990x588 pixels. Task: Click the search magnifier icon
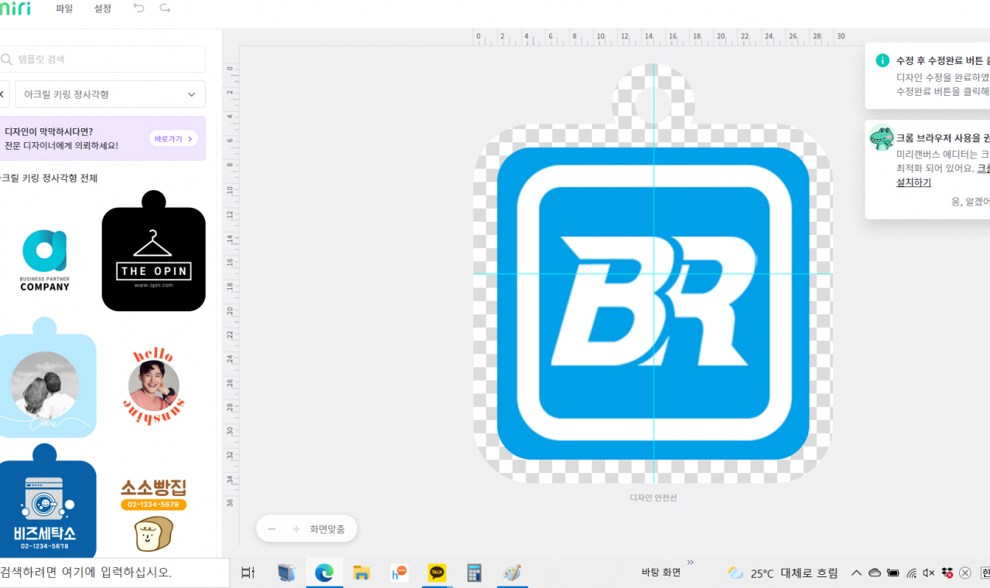point(7,59)
